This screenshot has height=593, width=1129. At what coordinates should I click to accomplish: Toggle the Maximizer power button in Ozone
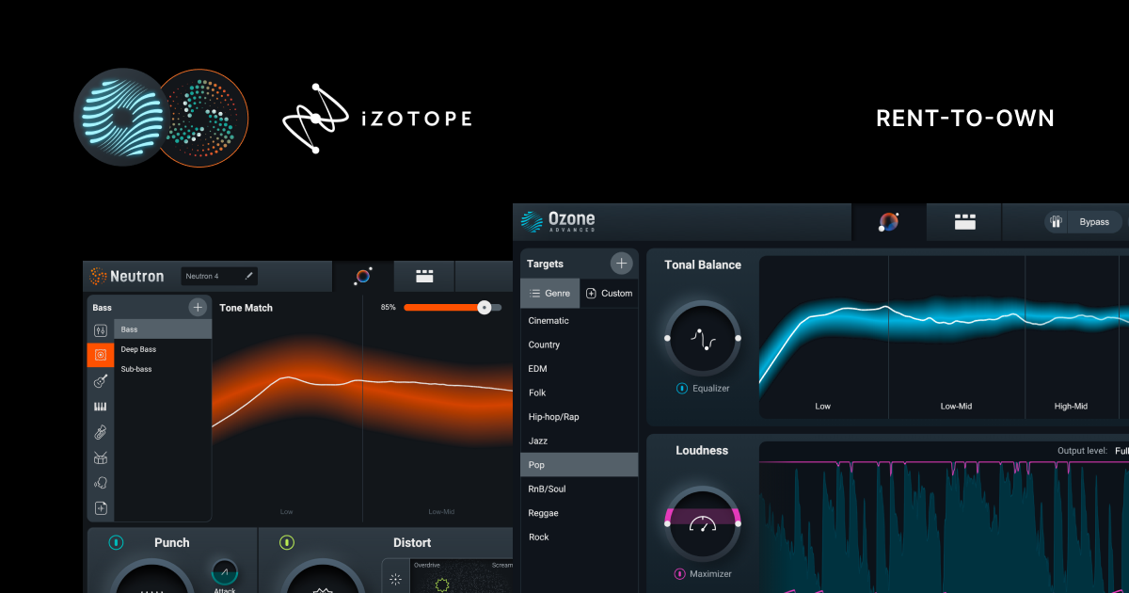pyautogui.click(x=679, y=573)
